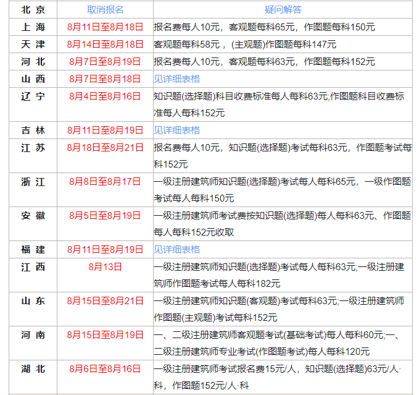Image resolution: width=419 pixels, height=395 pixels.
Task: Click the 江苏 date 8月18日至8月21日
Action: click(105, 147)
